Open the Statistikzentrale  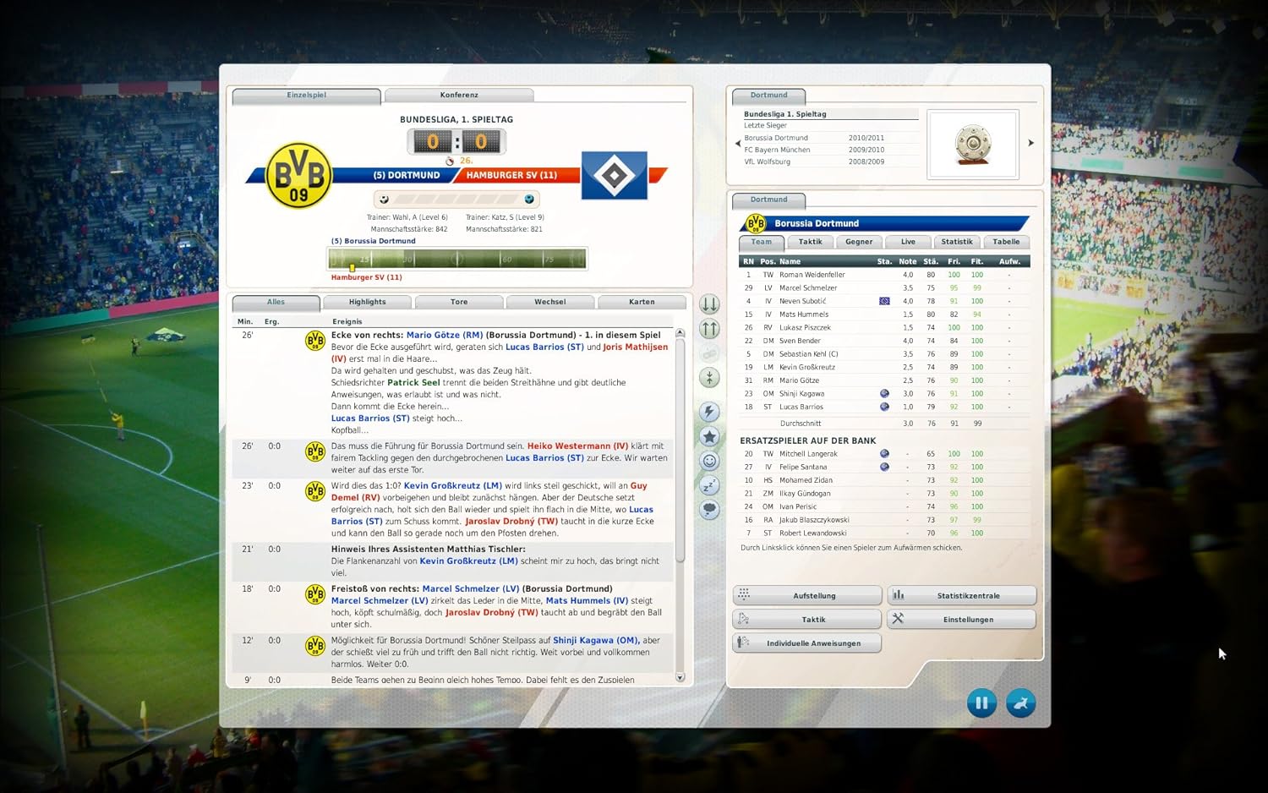(962, 596)
